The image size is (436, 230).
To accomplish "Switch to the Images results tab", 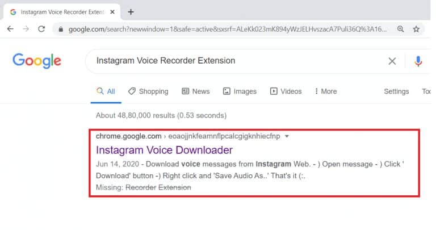I will click(240, 91).
